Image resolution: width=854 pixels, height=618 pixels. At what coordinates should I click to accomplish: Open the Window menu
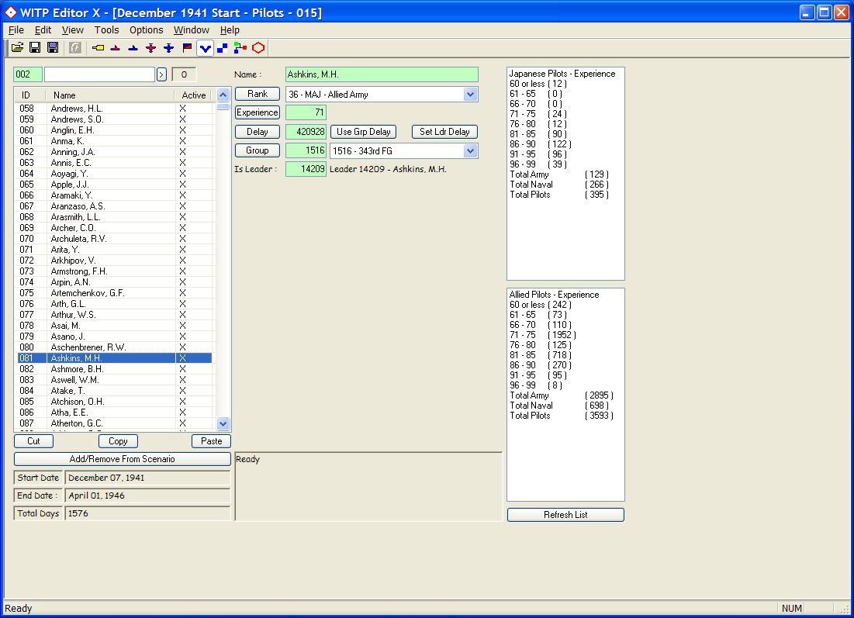(x=191, y=30)
